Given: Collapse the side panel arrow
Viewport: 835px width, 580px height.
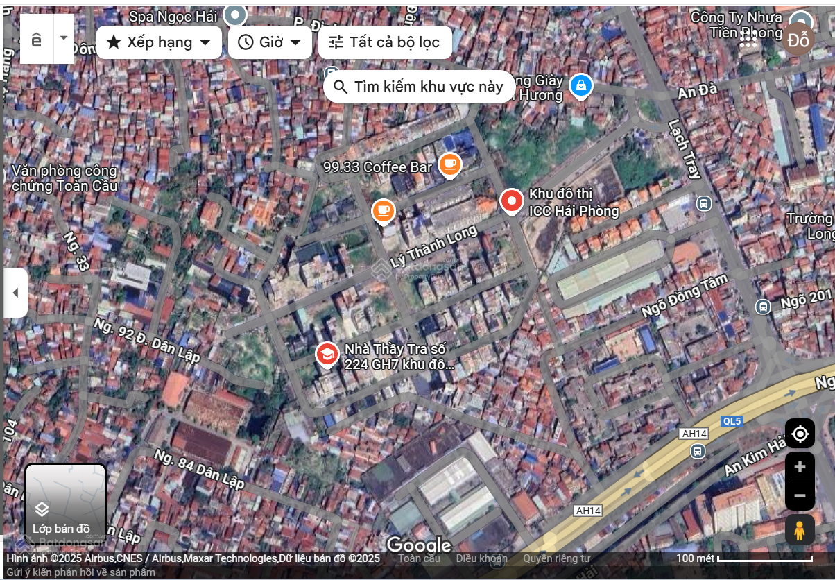Looking at the screenshot, I should [x=15, y=293].
